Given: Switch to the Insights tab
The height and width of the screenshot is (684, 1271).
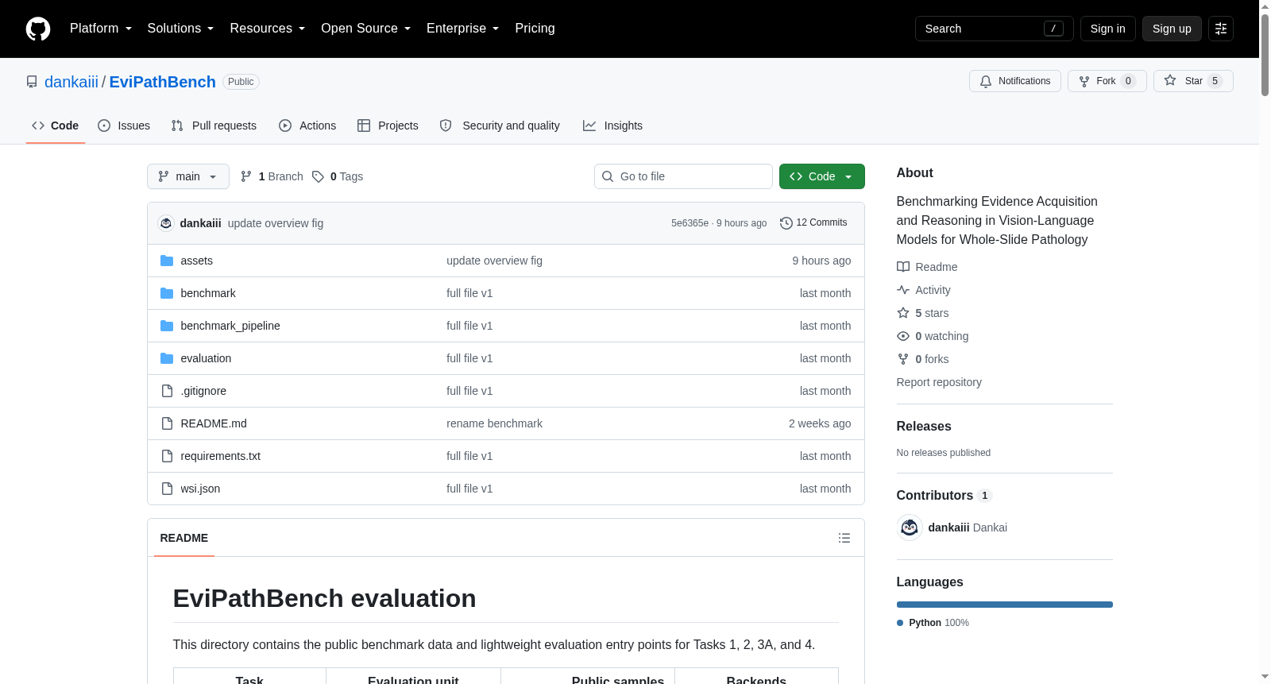Looking at the screenshot, I should click(x=612, y=126).
